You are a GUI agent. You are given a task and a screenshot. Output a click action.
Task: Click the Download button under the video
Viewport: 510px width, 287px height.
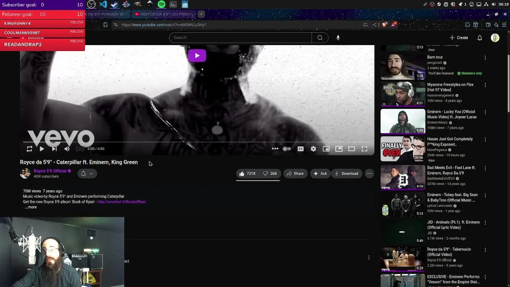(346, 173)
